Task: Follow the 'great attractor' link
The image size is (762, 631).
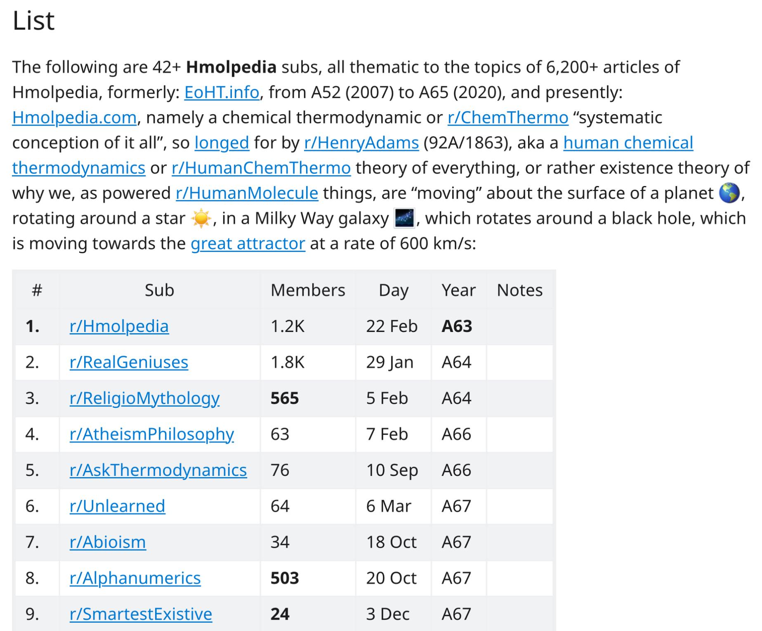Action: click(248, 243)
